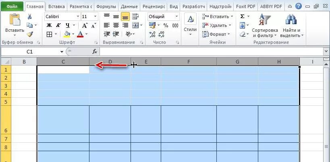Open Excel Help question mark
This screenshot has width=330, height=162.
click(298, 6)
